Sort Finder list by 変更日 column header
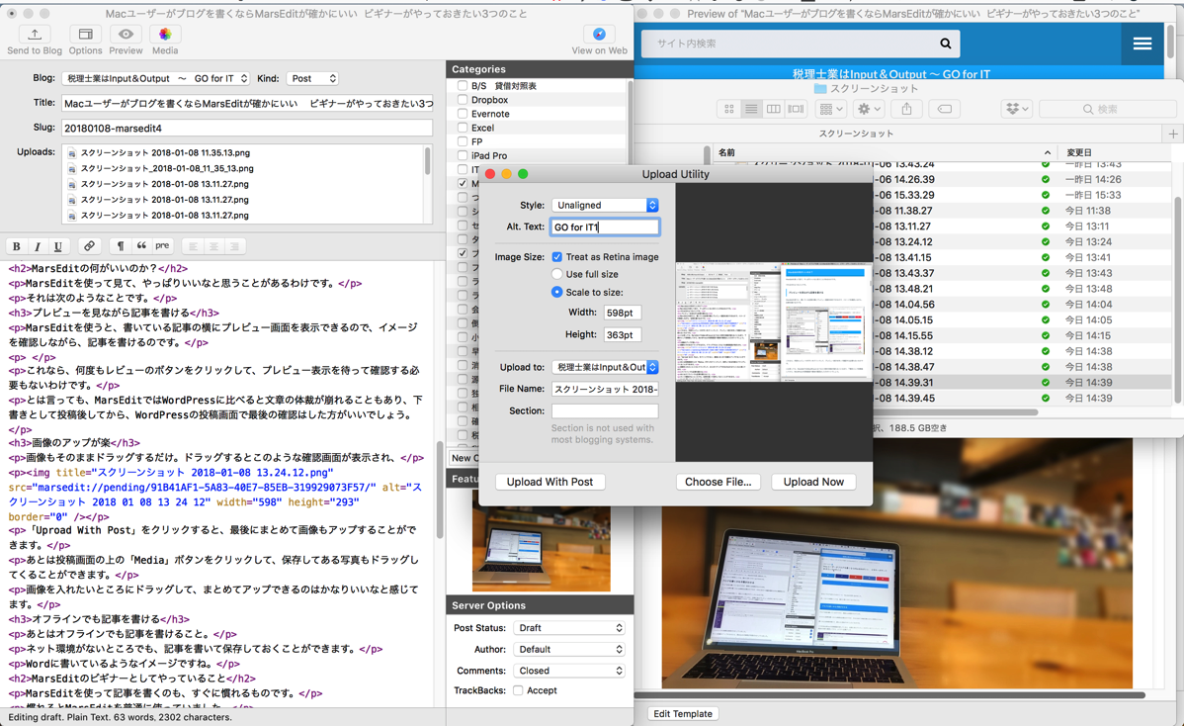Screen dimensions: 1184x726 pos(1114,152)
